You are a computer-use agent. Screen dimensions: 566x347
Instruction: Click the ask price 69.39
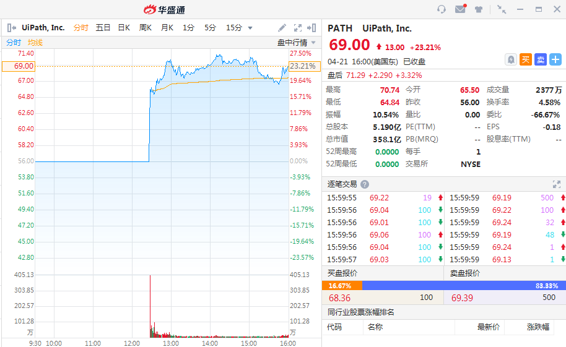point(462,298)
